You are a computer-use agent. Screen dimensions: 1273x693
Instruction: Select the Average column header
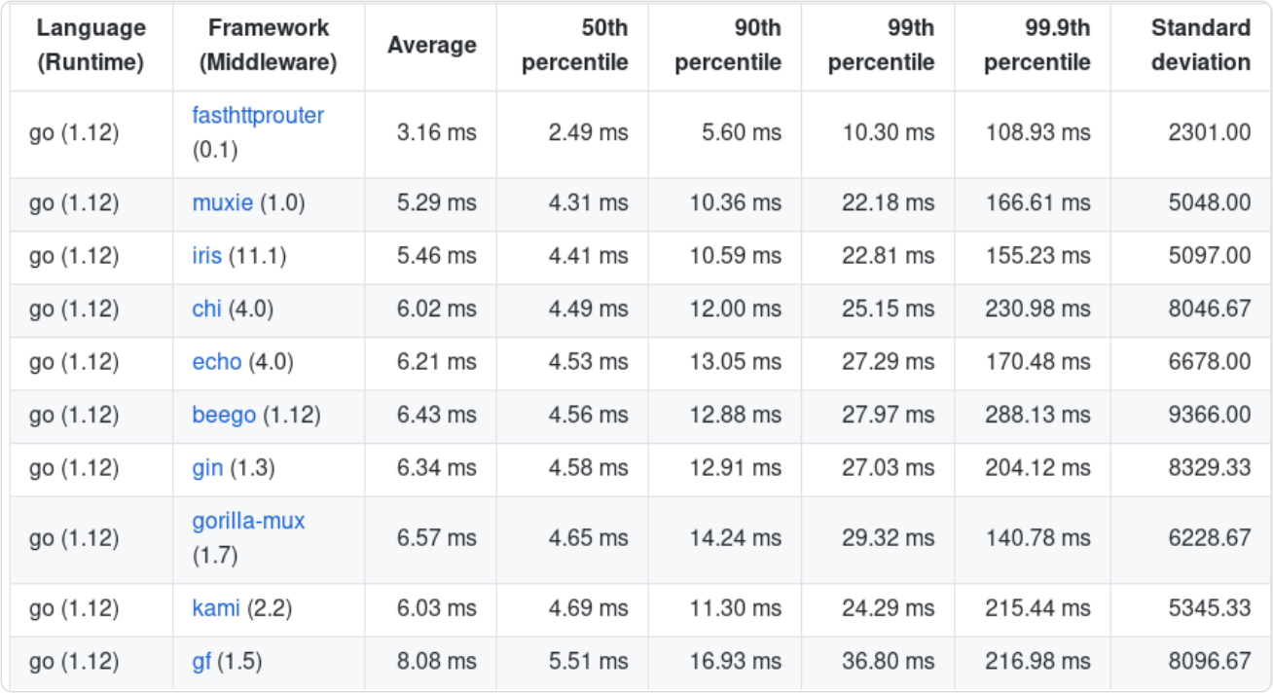[x=432, y=46]
